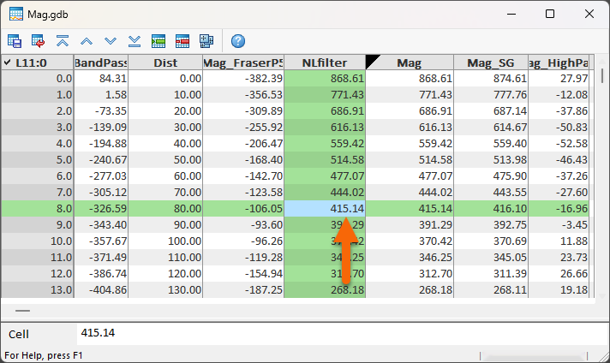Select the NLfilter column header

point(325,62)
